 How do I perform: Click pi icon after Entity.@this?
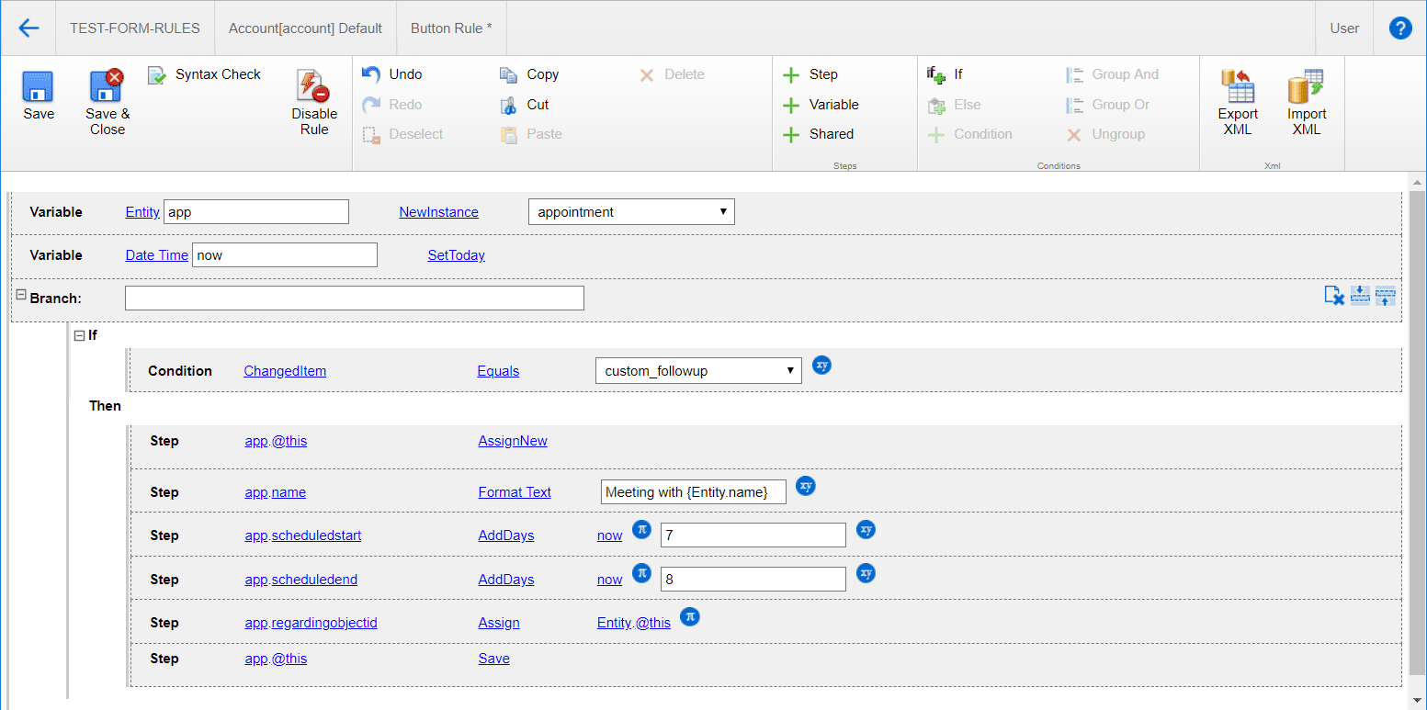(x=690, y=616)
